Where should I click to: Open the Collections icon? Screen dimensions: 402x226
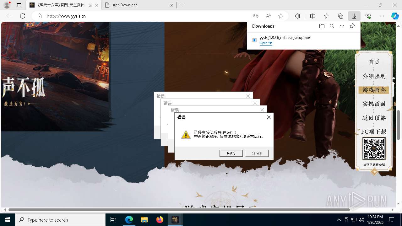pos(340,16)
